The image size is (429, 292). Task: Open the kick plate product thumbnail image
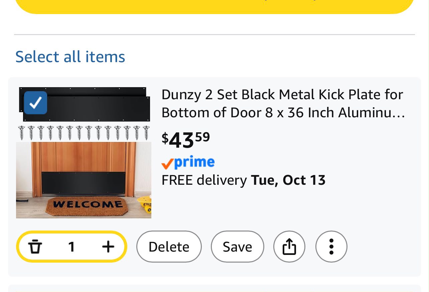coord(84,153)
